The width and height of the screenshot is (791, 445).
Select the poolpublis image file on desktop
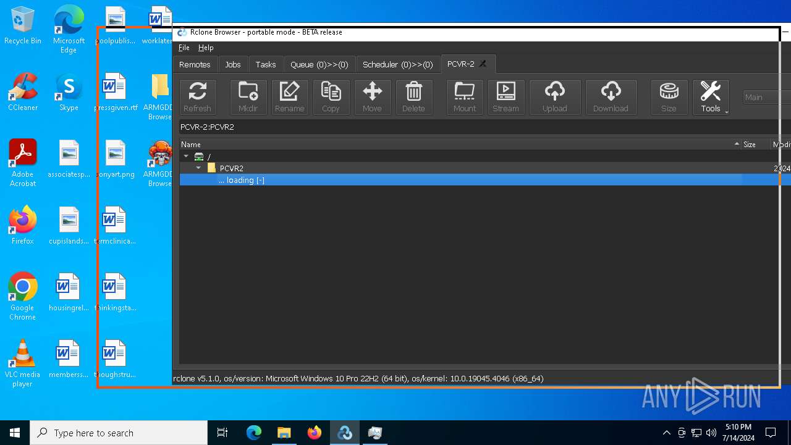point(116,26)
